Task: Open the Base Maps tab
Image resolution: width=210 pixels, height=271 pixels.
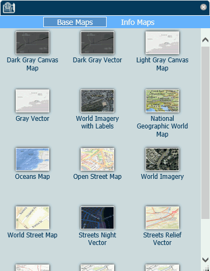Action: (75, 22)
